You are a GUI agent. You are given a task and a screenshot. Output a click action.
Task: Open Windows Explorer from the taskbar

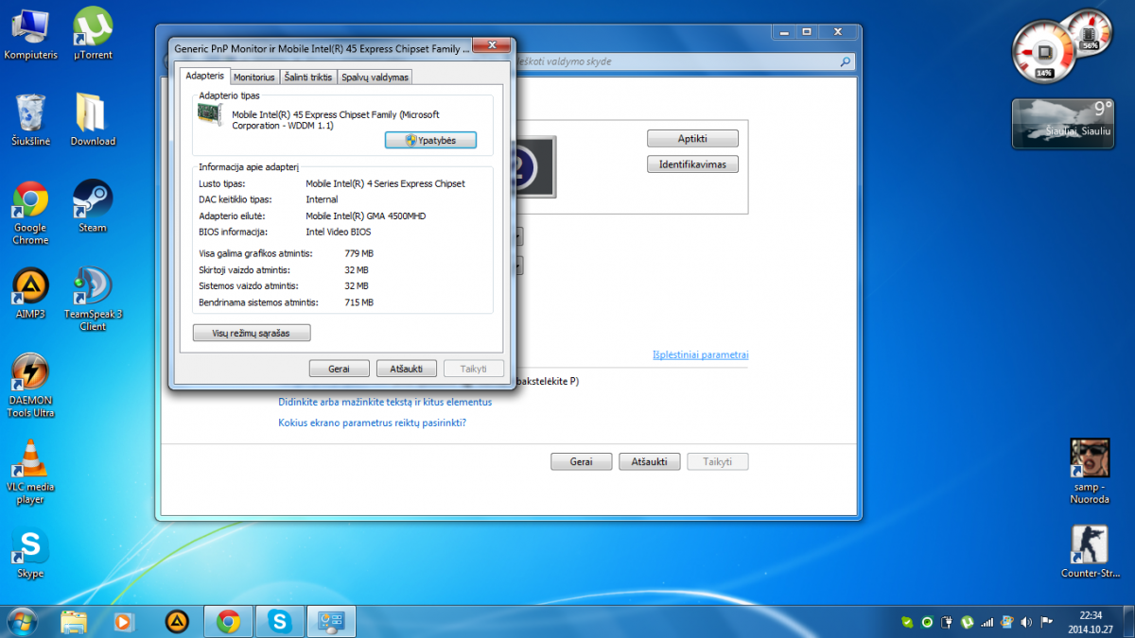point(73,621)
